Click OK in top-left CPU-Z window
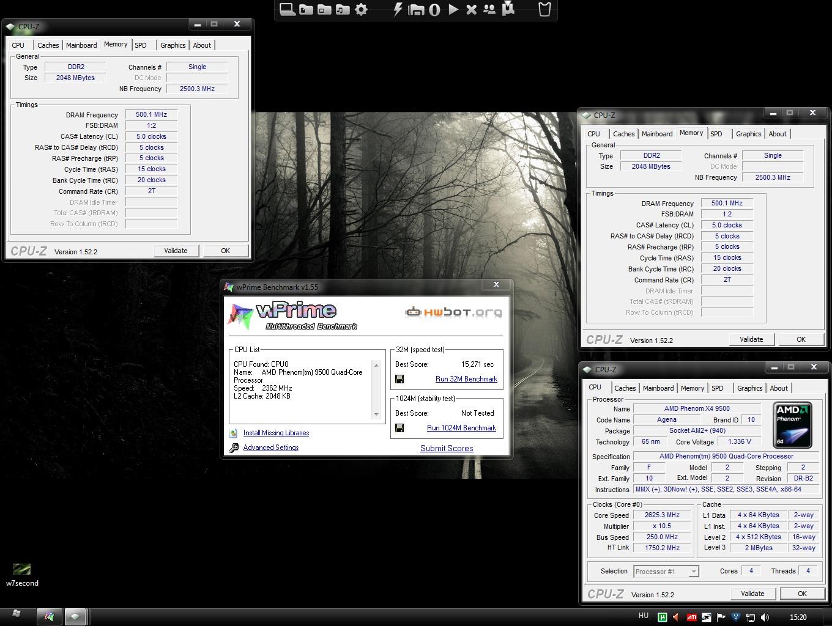 coord(225,251)
